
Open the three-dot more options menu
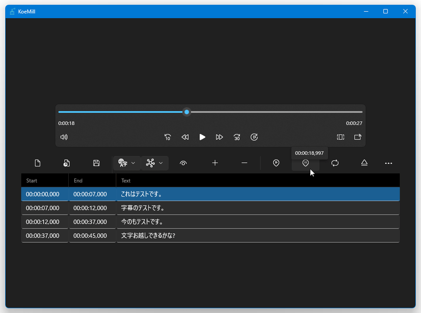coord(388,163)
